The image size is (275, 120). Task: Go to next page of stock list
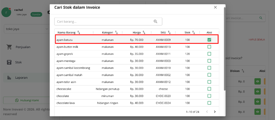click(x=215, y=112)
